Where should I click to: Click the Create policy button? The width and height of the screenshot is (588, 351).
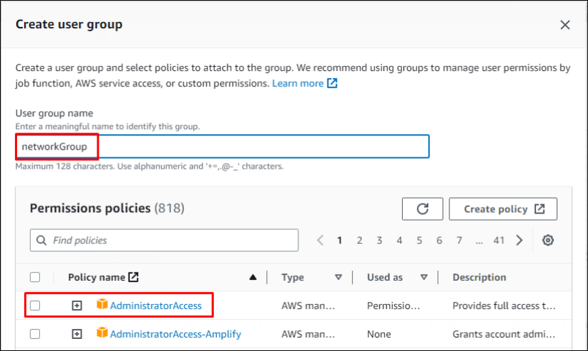click(503, 209)
